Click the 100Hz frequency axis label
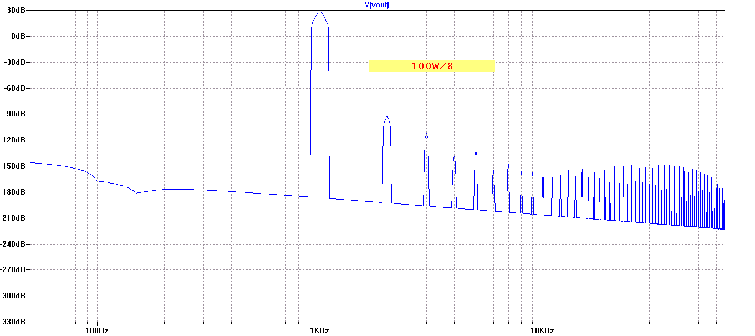The height and width of the screenshot is (336, 755). coord(97,330)
